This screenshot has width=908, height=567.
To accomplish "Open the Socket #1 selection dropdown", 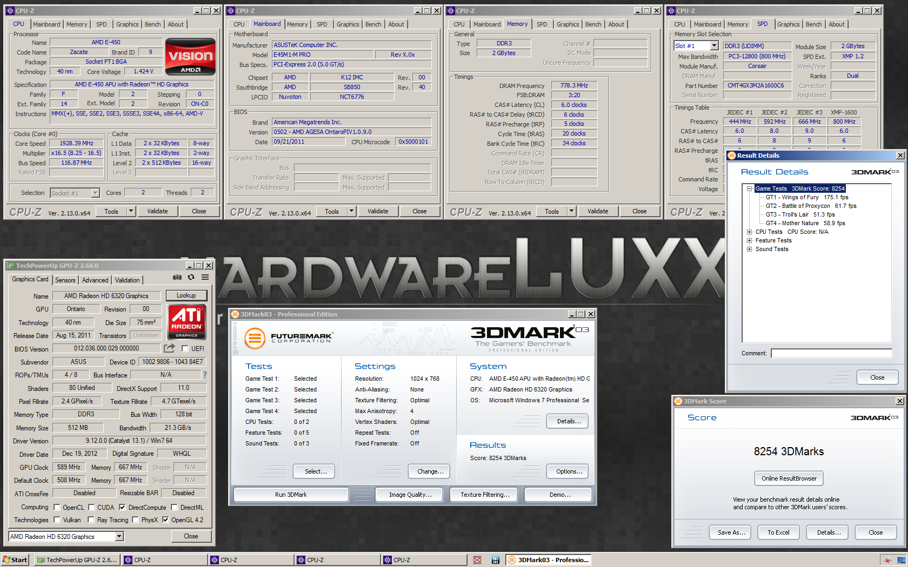I will point(96,193).
